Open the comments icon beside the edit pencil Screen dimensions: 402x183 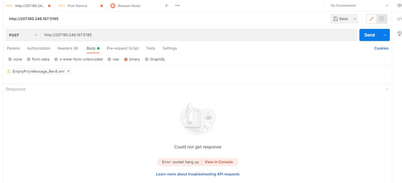coord(381,19)
